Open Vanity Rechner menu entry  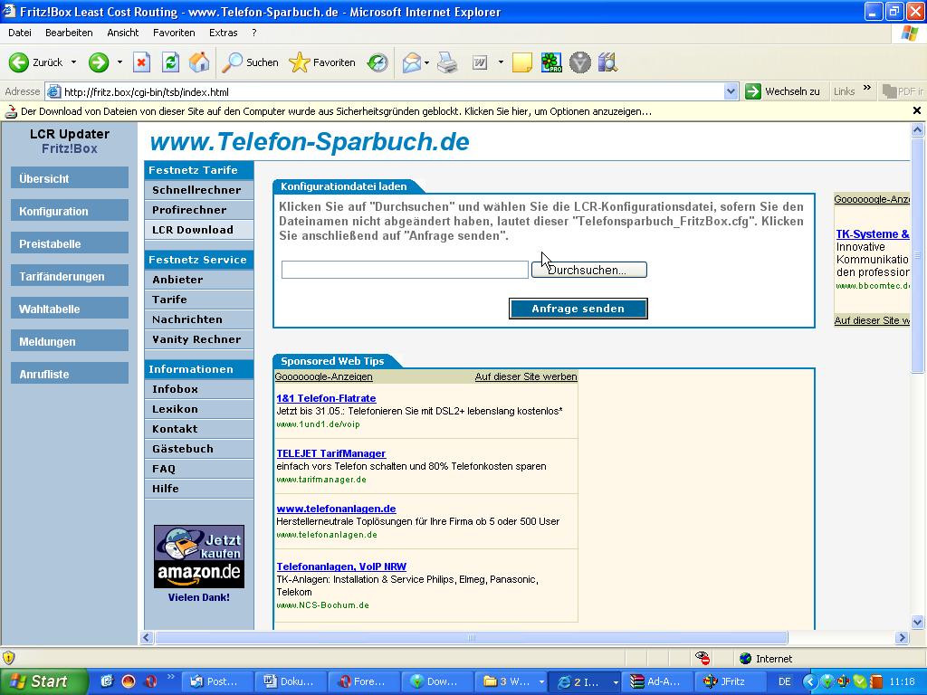(x=199, y=339)
